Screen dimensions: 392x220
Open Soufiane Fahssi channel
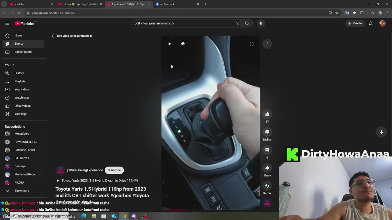pos(23,150)
